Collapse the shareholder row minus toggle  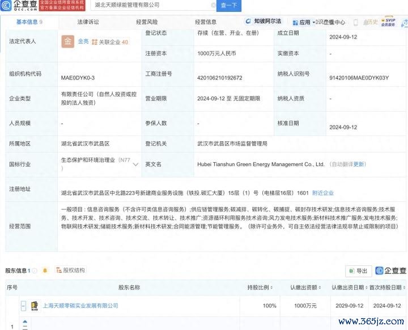click(23, 306)
